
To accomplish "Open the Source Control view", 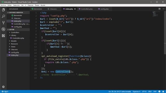I will [x=3, y=23].
